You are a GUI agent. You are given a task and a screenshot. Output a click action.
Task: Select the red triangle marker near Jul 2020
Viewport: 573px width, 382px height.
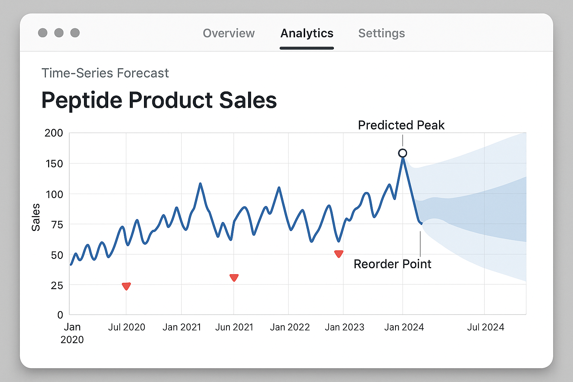[126, 285]
